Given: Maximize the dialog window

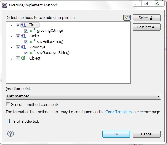Looking at the screenshot, I should (x=146, y=4).
